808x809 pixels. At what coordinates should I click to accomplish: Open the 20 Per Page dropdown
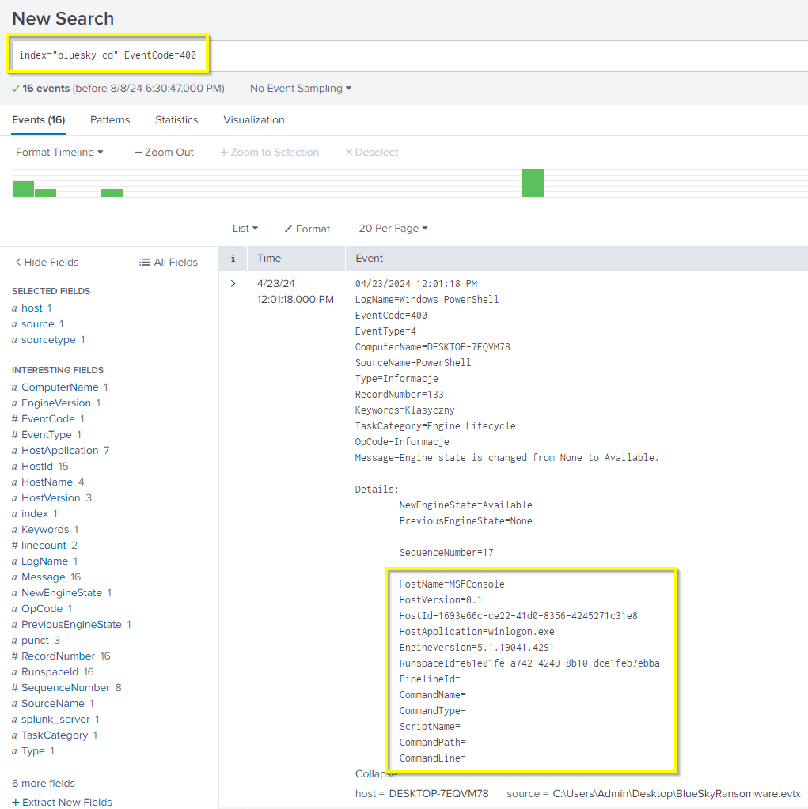(393, 228)
